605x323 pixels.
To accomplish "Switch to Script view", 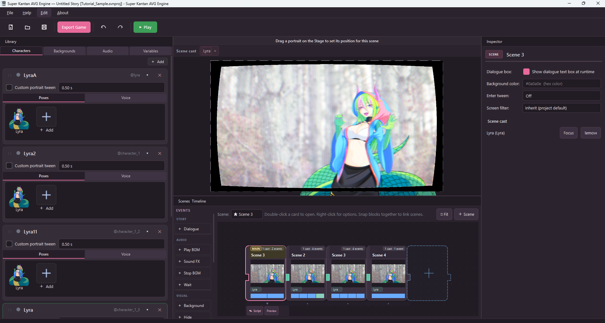I will 255,311.
